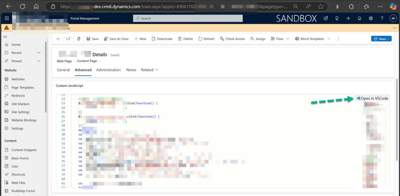Open the settings gear in Dynamics header

tap(371, 18)
